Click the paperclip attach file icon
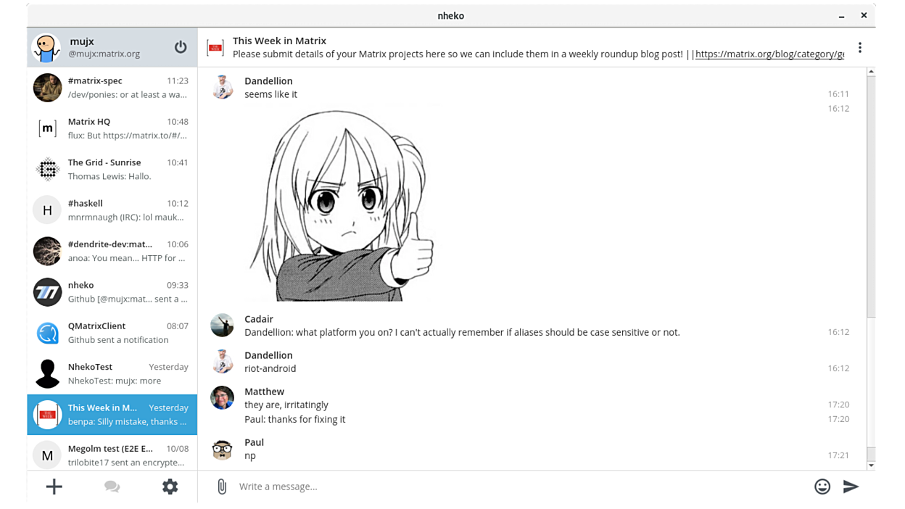Image resolution: width=905 pixels, height=509 pixels. 222,487
